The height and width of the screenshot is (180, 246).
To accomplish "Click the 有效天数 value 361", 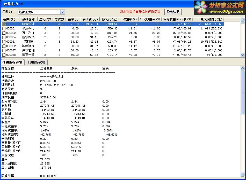I will [x=42, y=89].
